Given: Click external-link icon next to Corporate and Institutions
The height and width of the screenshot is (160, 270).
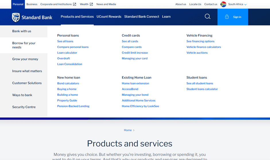Looking at the screenshot, I should coord(75,4).
